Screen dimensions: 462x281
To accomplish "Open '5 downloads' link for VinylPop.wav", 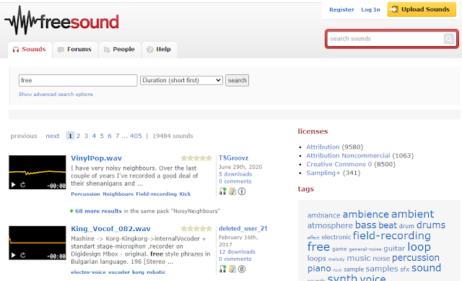I will [235, 174].
